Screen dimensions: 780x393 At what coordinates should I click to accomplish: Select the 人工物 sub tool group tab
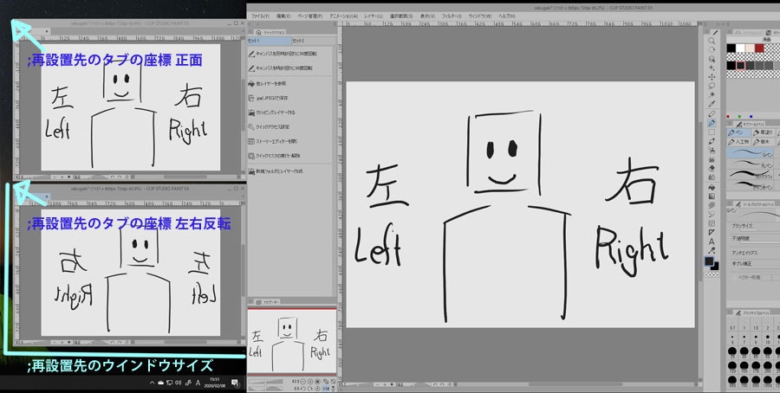click(x=738, y=141)
